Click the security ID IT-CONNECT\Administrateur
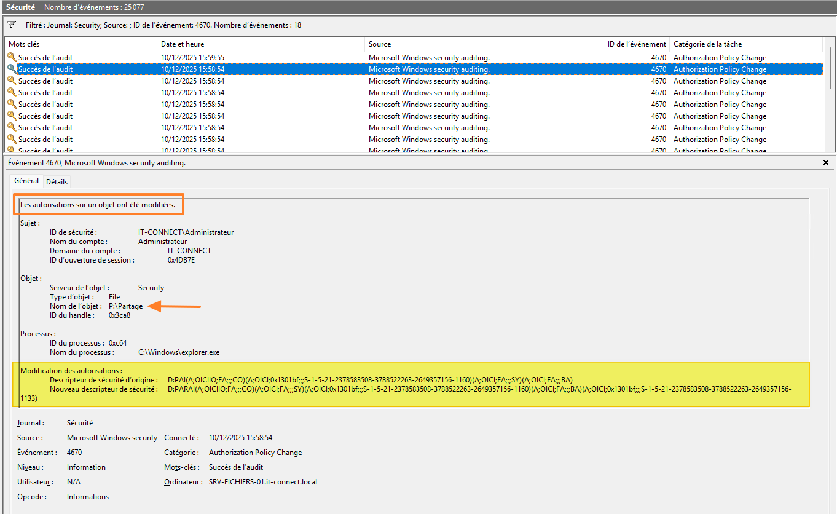The height and width of the screenshot is (514, 837). coord(186,232)
